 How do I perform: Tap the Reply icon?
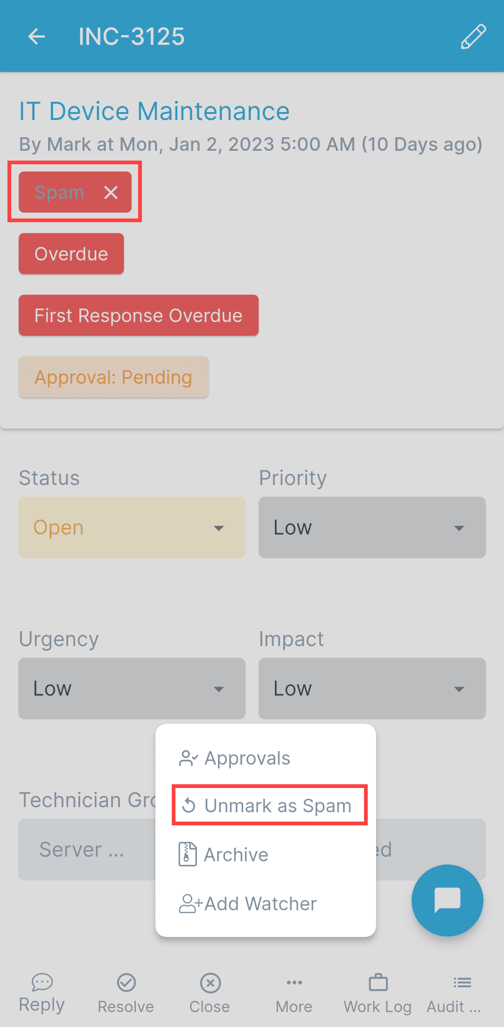(42, 982)
